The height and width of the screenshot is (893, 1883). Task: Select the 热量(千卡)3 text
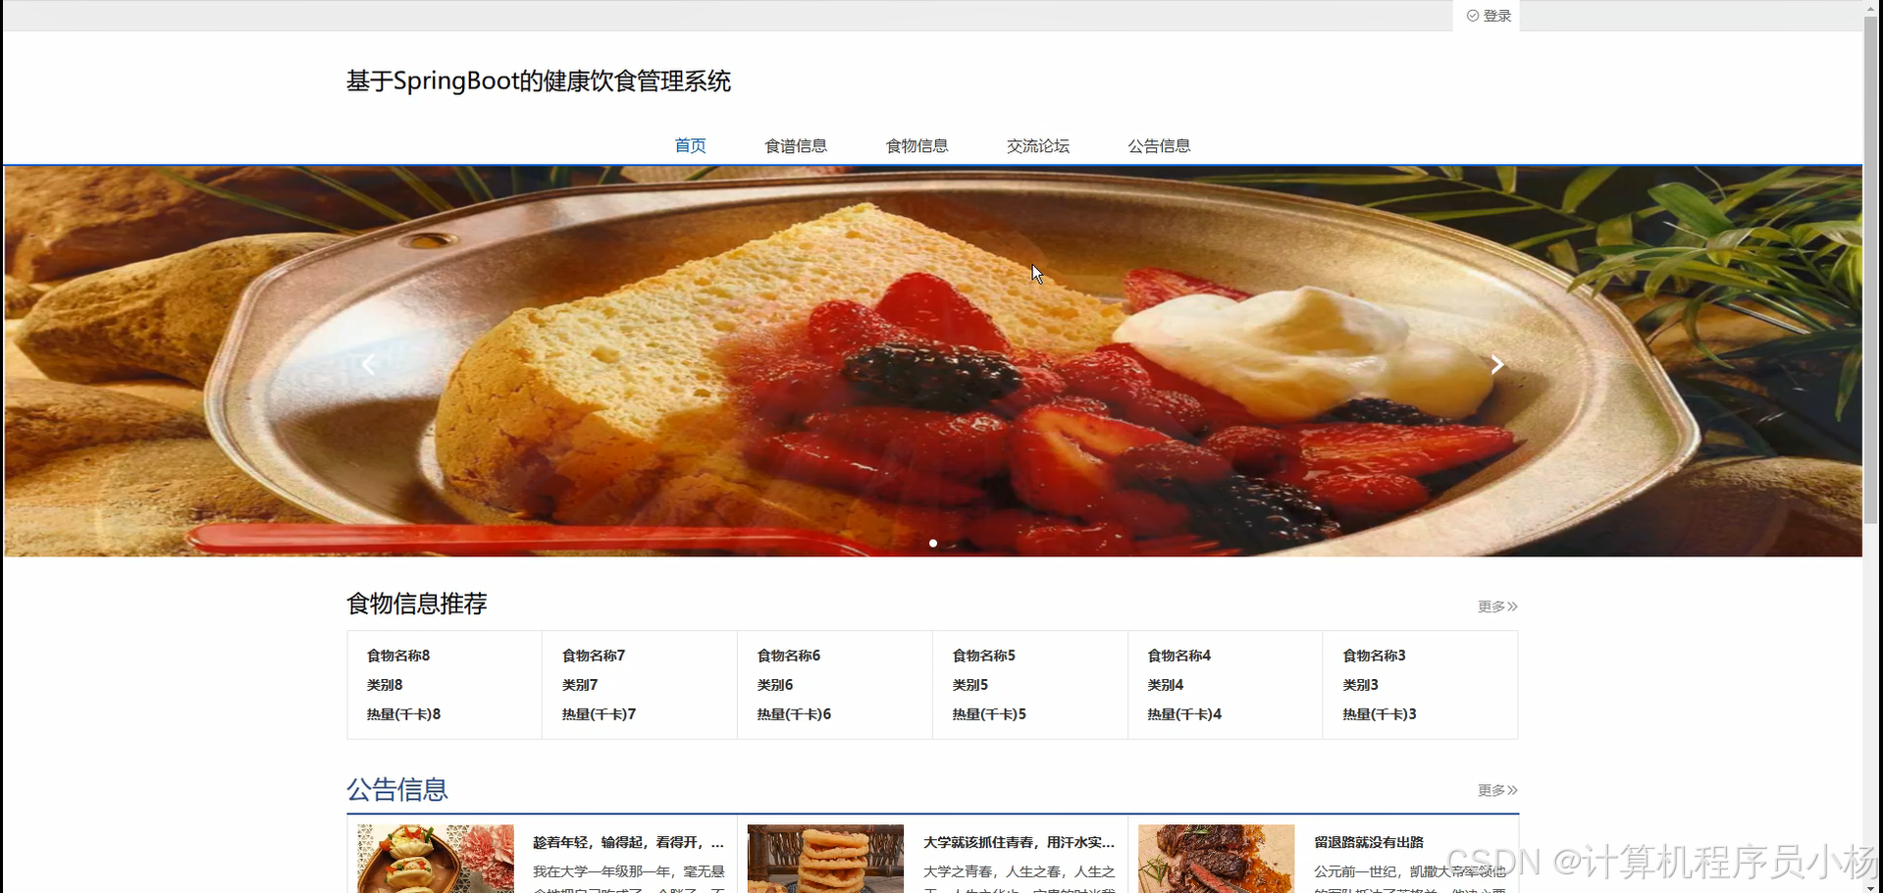click(x=1380, y=714)
